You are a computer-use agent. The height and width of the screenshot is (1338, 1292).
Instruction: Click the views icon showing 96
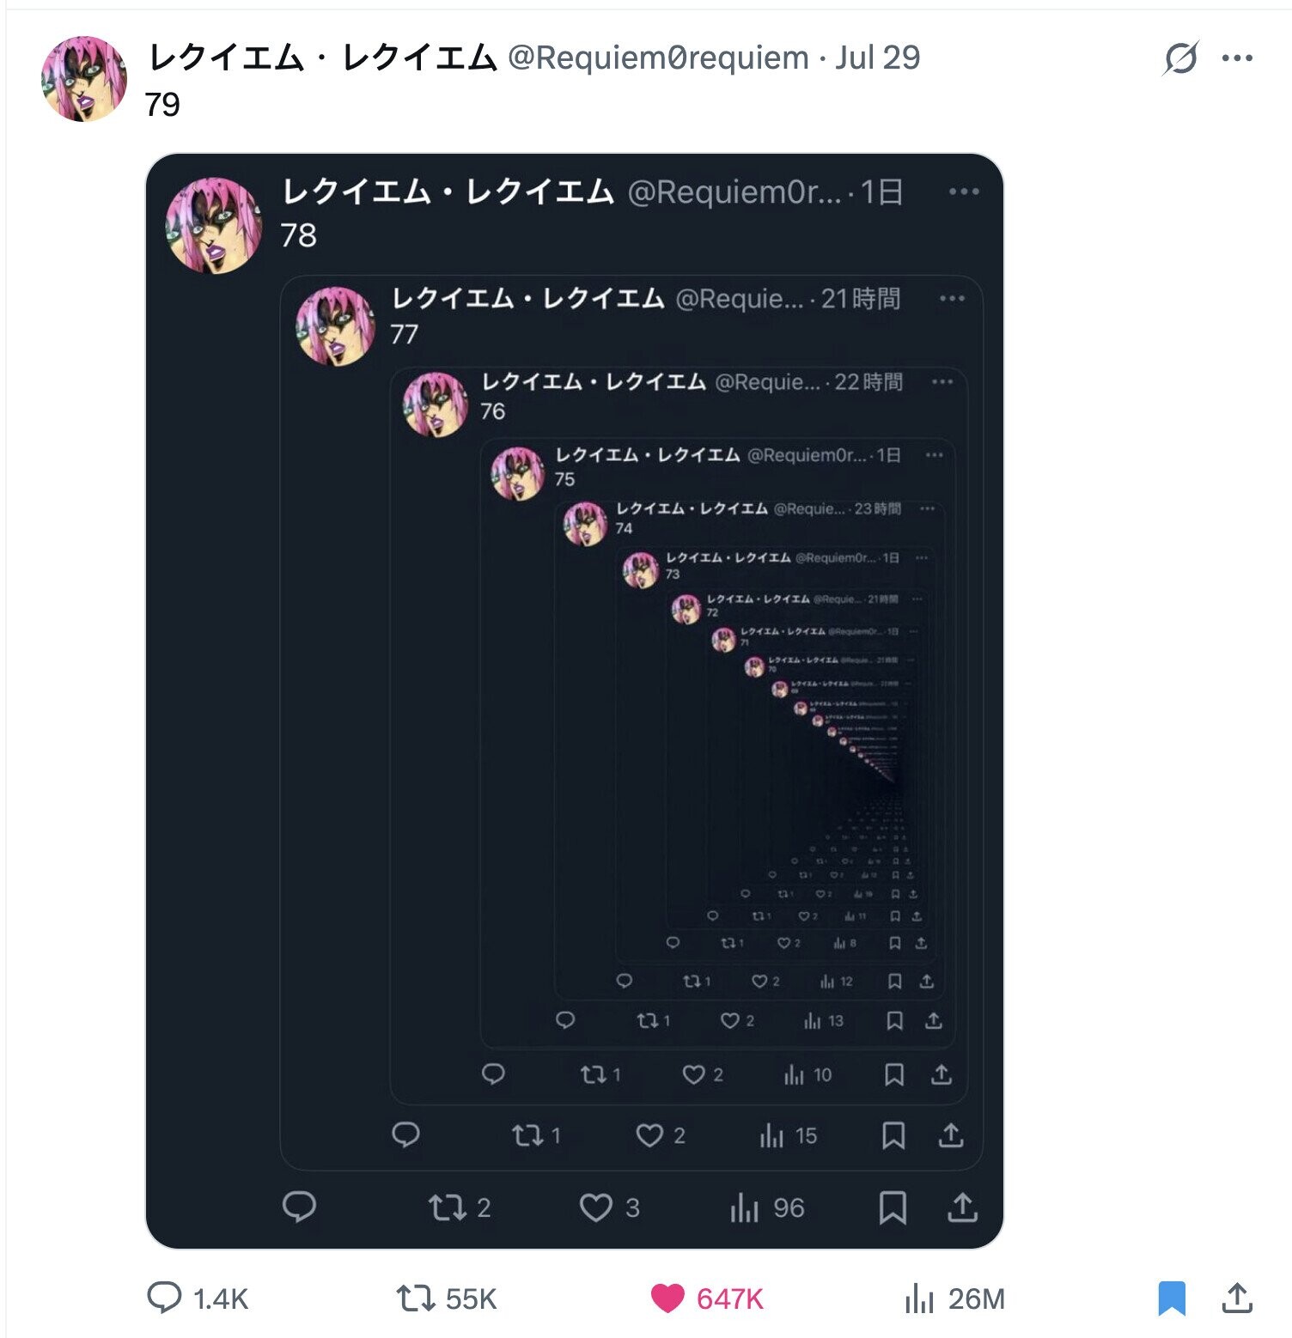tap(745, 1207)
